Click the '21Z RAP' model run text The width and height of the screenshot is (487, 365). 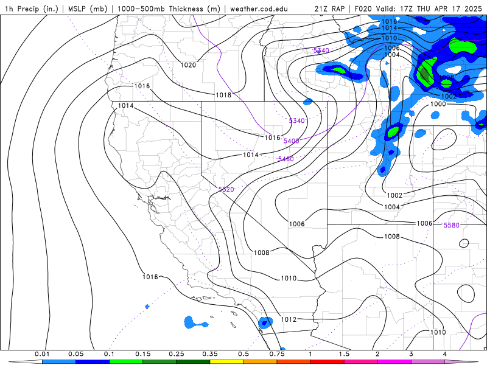[329, 9]
